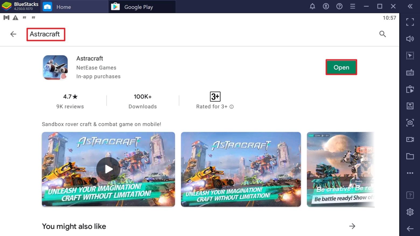Go back with Play Store arrow

point(13,34)
